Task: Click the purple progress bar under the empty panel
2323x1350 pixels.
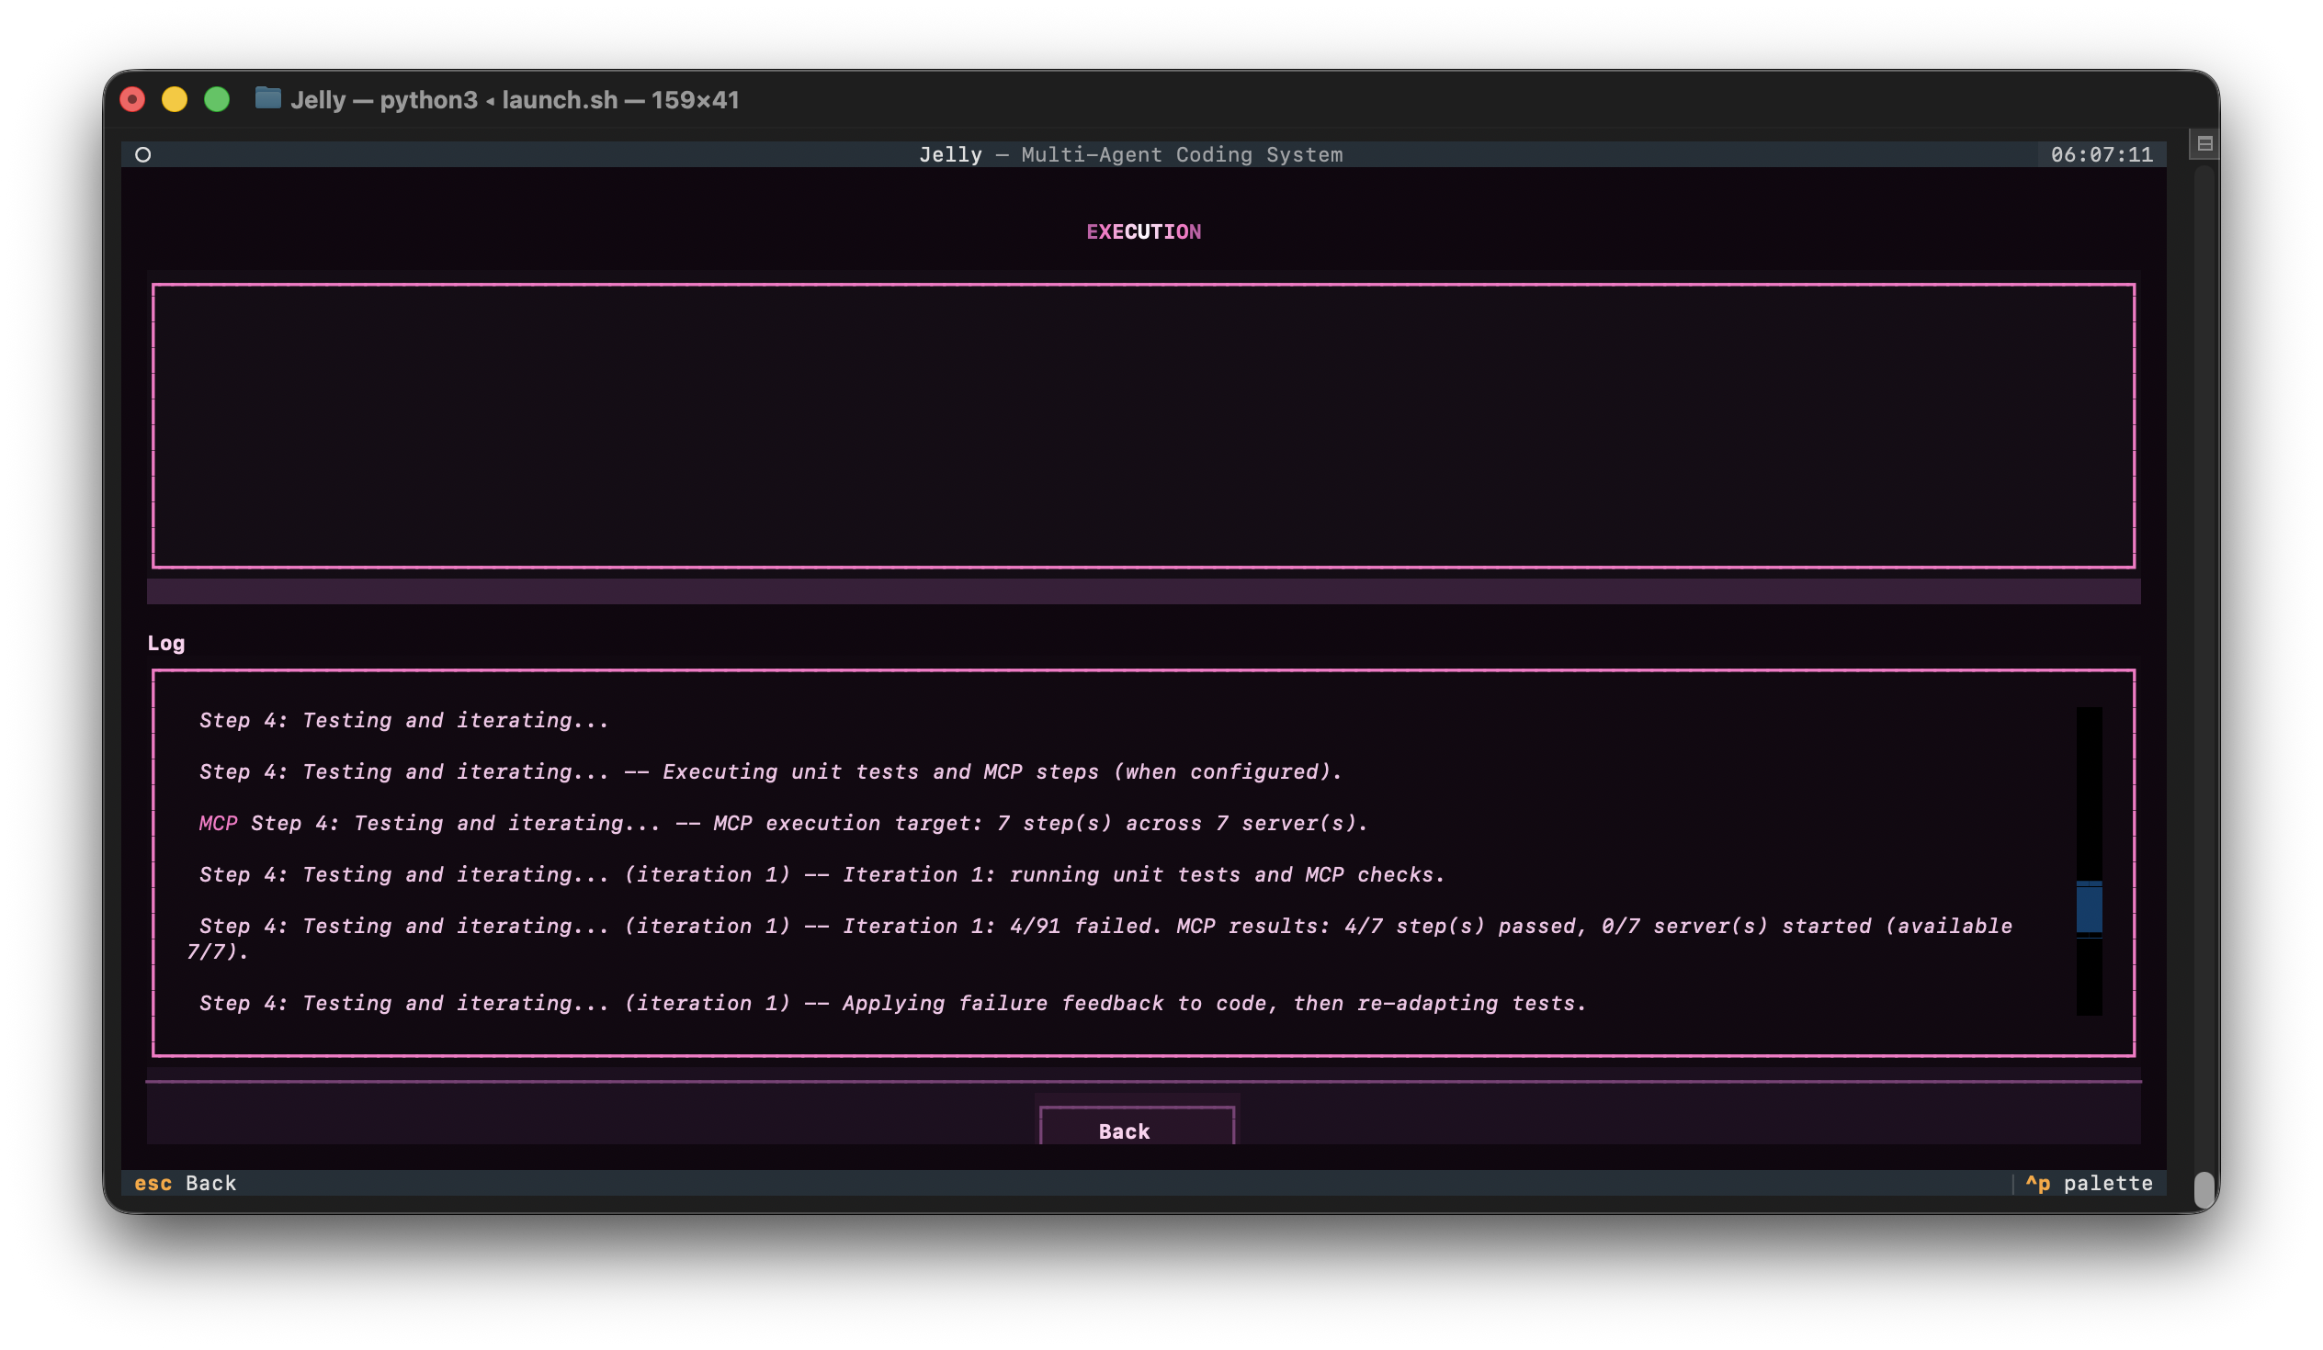Action: (x=1143, y=591)
